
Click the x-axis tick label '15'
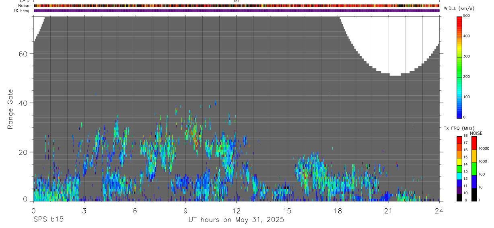287,210
